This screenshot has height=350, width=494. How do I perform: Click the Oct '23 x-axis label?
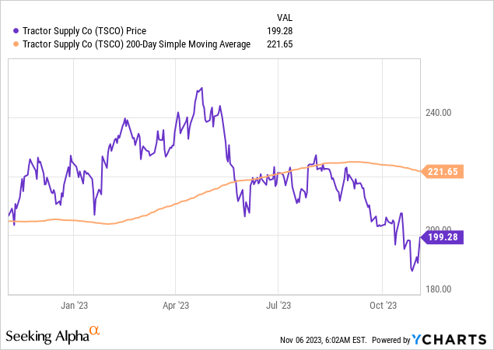382,305
